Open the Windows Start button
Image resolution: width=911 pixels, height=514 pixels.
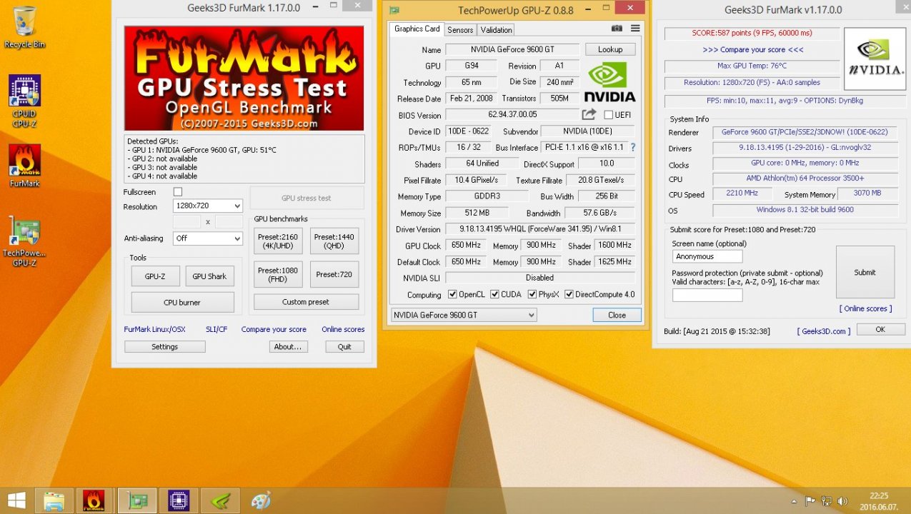point(16,500)
